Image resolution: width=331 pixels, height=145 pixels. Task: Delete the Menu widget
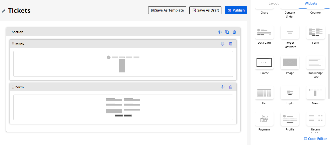coord(231,44)
